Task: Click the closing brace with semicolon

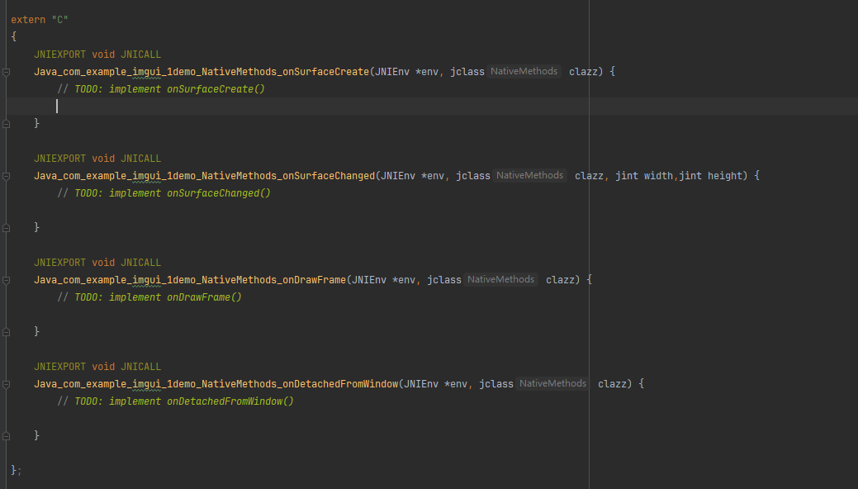Action: [x=16, y=470]
